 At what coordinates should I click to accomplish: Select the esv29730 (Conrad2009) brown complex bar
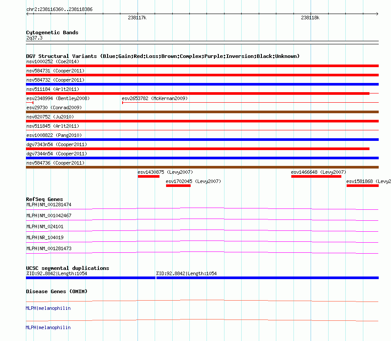click(x=202, y=112)
